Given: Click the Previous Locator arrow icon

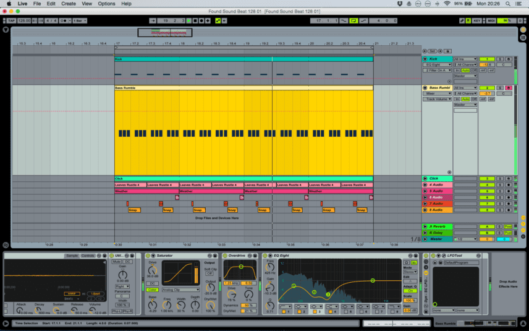Looking at the screenshot, I should click(425, 51).
